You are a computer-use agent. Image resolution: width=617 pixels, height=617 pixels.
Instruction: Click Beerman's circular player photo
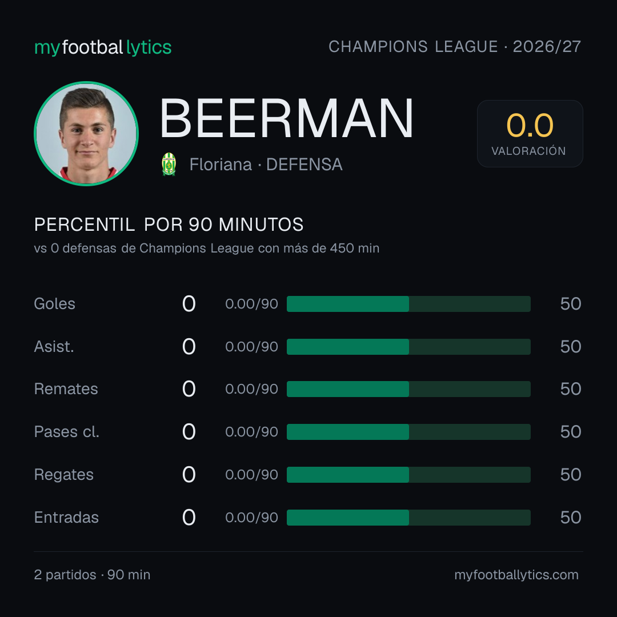click(86, 133)
